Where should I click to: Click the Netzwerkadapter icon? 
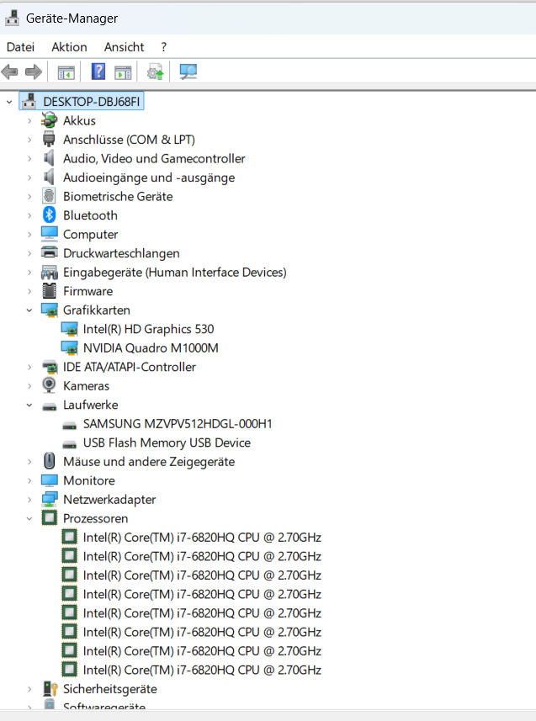tap(50, 500)
